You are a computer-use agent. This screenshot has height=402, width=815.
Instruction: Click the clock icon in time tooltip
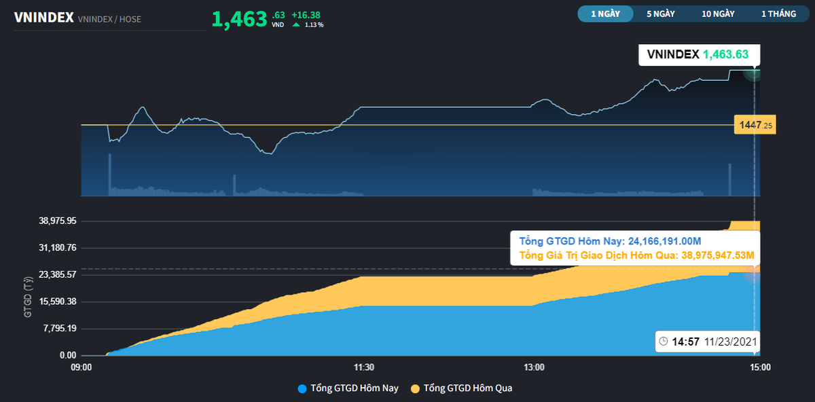click(x=664, y=342)
